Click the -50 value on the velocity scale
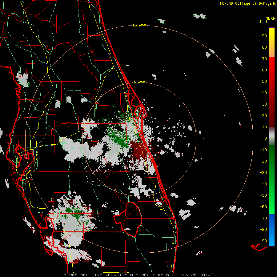Viewport: 277px width, 277px height. pos(263,195)
